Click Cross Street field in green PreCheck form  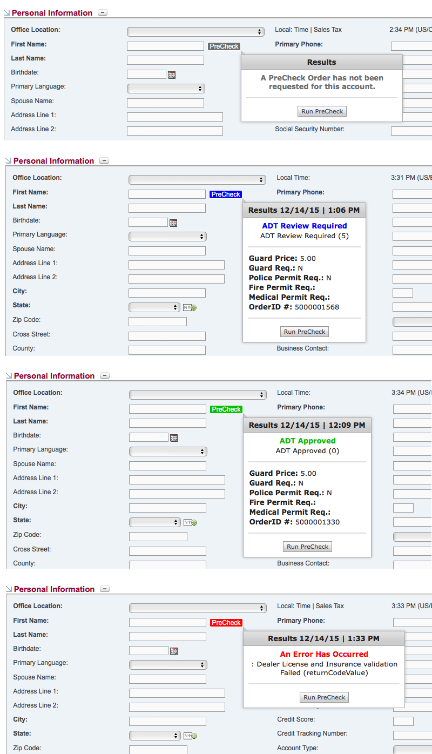[x=167, y=551]
